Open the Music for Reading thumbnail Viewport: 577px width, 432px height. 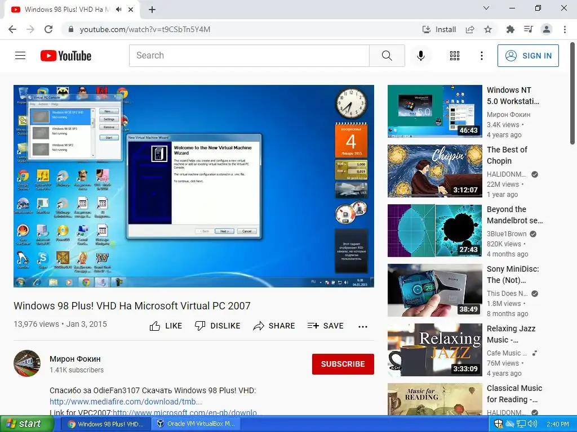tap(434, 400)
